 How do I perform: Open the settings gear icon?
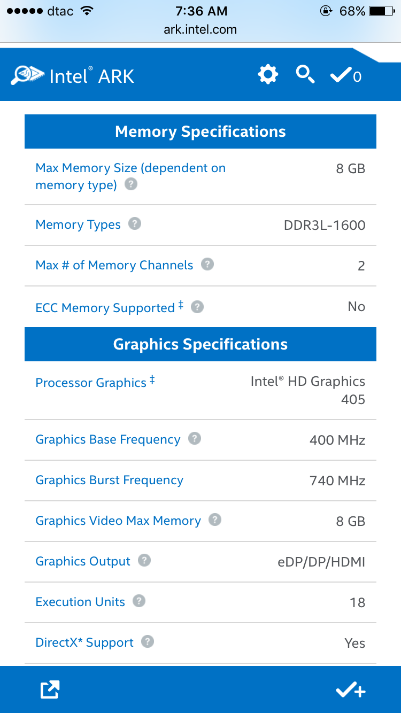click(x=268, y=74)
